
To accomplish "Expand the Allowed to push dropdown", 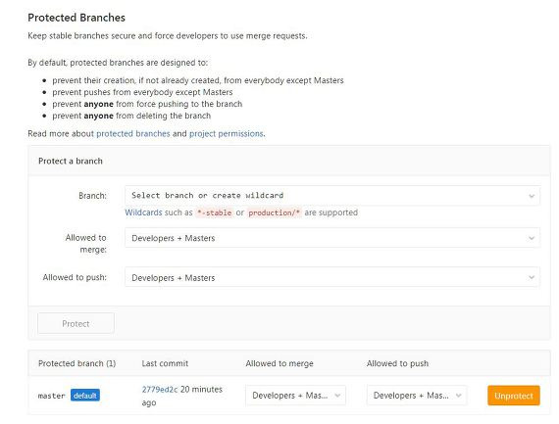I will 332,277.
